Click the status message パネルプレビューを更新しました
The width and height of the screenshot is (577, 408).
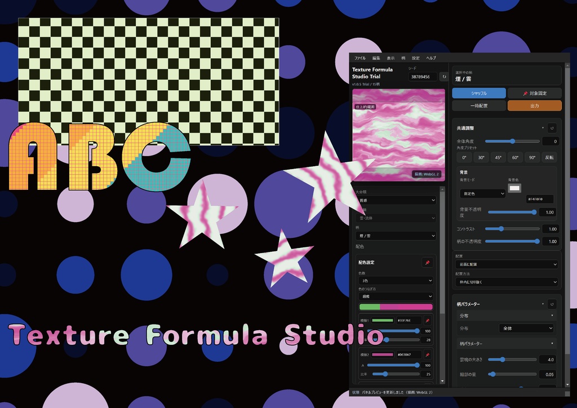tap(398, 392)
